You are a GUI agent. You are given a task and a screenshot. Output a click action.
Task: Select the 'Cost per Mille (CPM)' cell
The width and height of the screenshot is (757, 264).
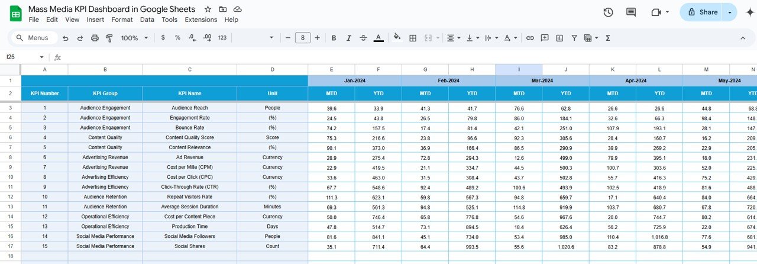[190, 167]
